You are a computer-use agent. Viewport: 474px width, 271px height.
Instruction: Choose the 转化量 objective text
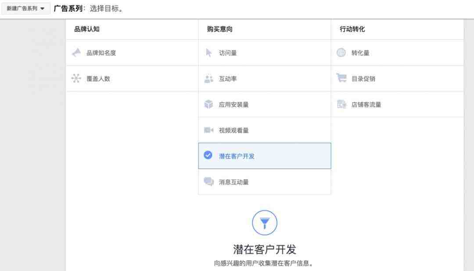coord(360,53)
